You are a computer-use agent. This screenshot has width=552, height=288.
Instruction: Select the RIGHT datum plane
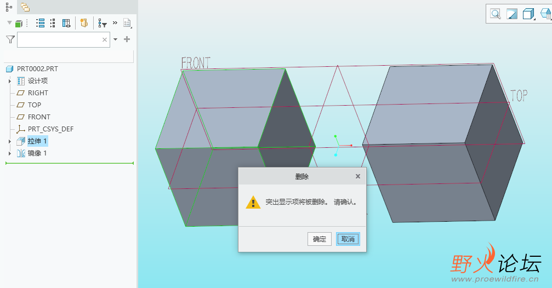(38, 93)
